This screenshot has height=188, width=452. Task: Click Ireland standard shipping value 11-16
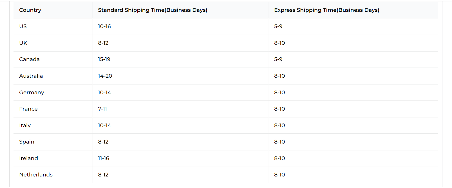[x=104, y=158]
